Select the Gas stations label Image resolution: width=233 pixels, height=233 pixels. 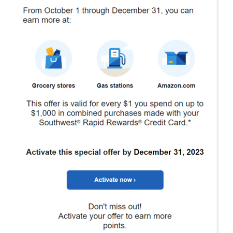(115, 85)
